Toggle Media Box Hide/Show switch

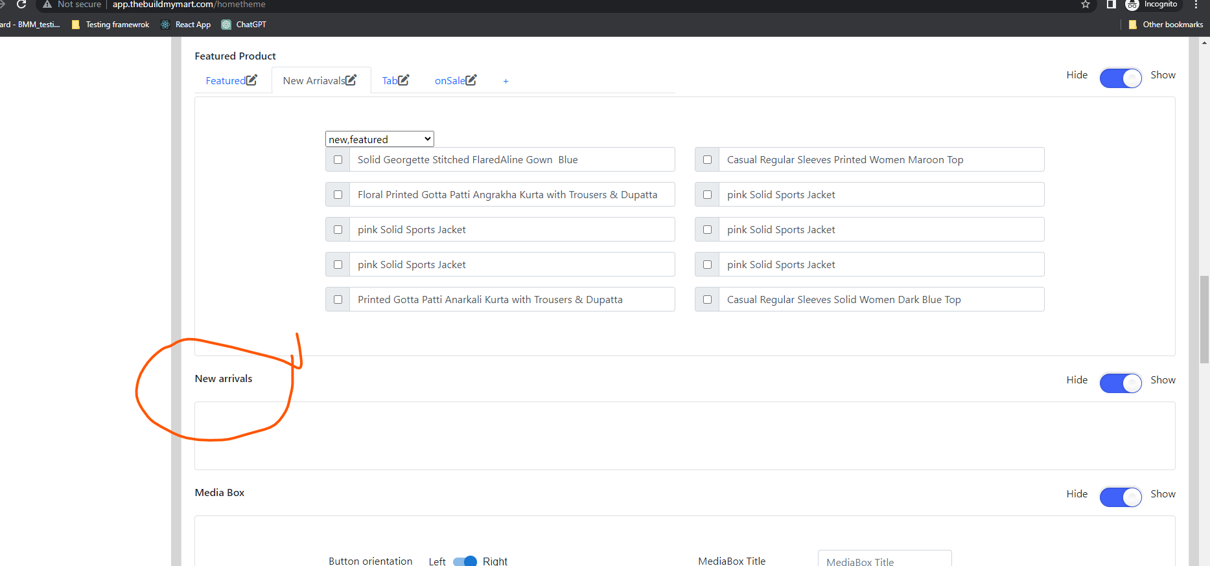[1121, 497]
